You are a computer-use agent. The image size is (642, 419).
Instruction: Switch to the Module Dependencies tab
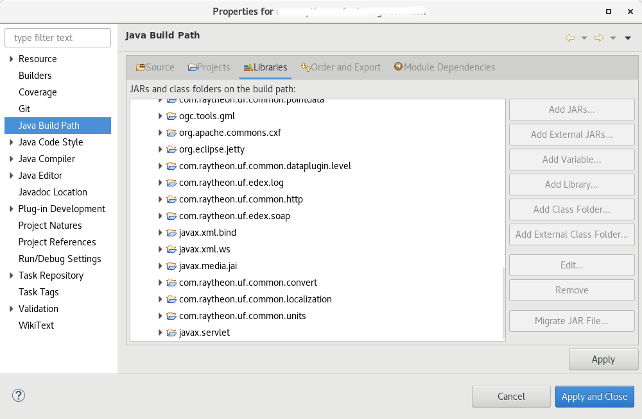point(444,67)
